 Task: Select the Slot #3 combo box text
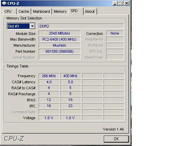pos(18,26)
